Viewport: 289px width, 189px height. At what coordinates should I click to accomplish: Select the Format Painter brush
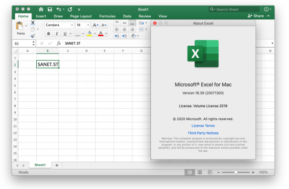pyautogui.click(x=33, y=36)
